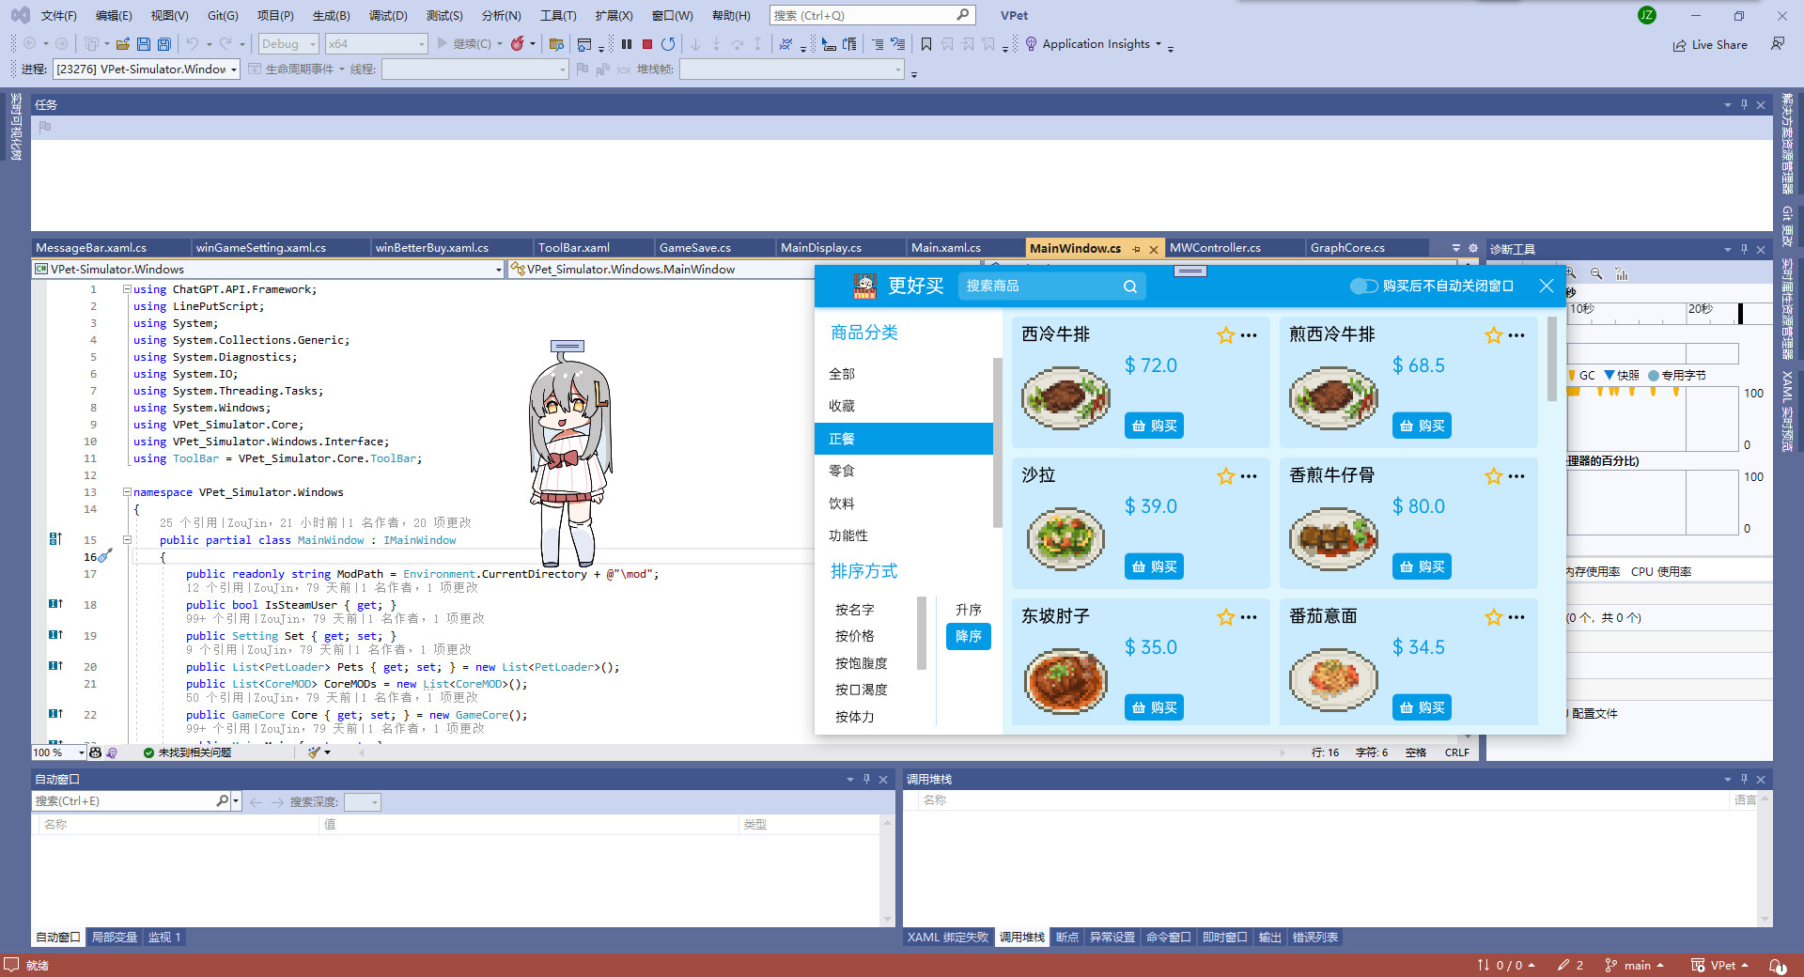Click the Hot Reload flame icon

(517, 44)
